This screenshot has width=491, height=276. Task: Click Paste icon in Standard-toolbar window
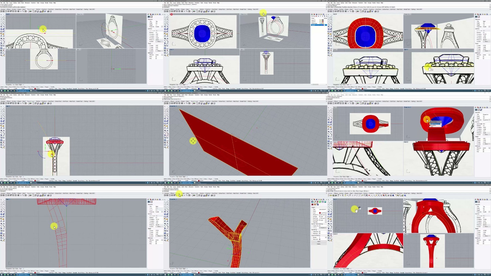345,195
